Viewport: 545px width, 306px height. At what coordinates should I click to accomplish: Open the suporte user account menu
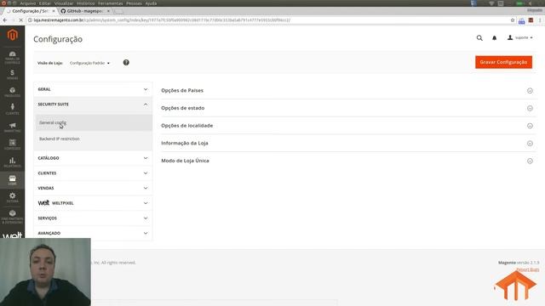(x=520, y=37)
